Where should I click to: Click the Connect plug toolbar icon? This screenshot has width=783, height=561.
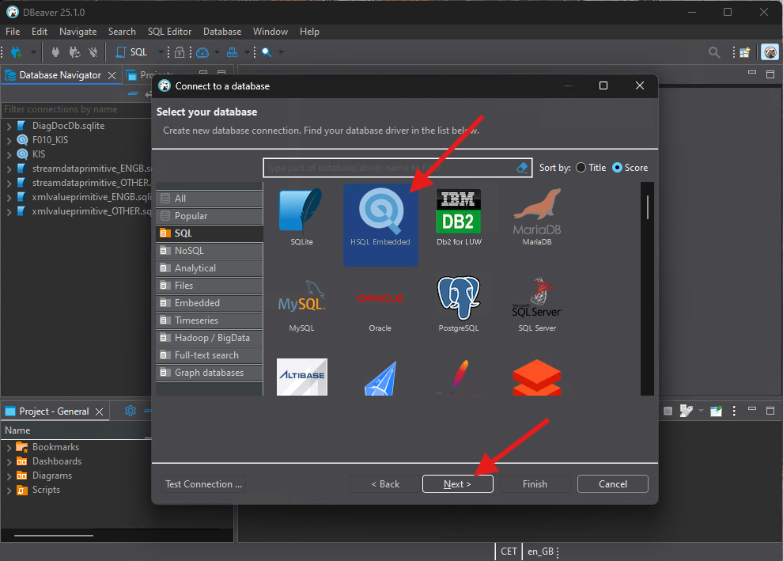pos(55,52)
